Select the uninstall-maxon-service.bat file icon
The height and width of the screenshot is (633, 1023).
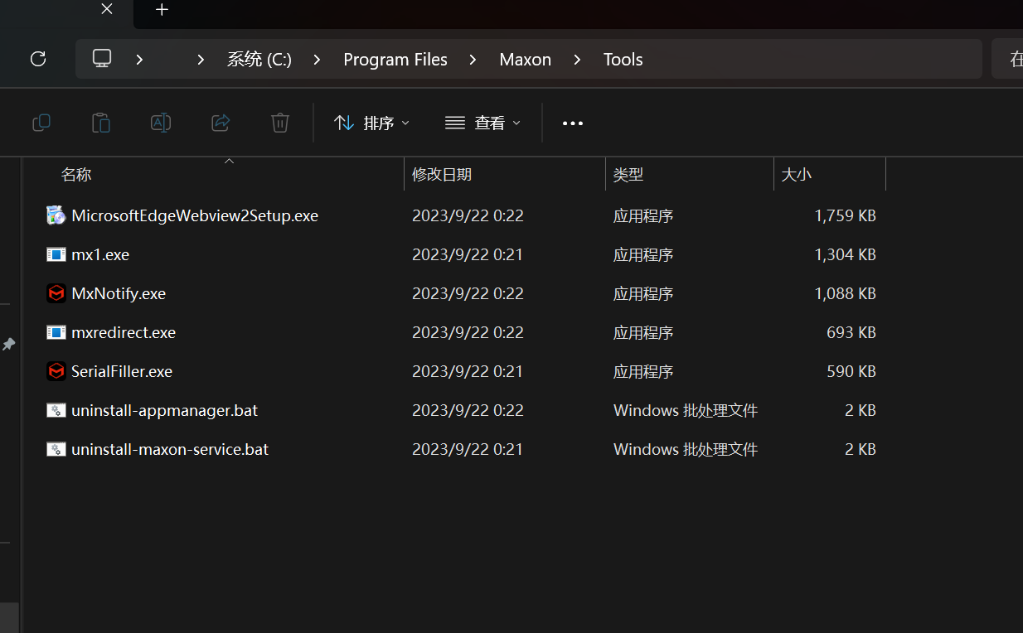(56, 449)
